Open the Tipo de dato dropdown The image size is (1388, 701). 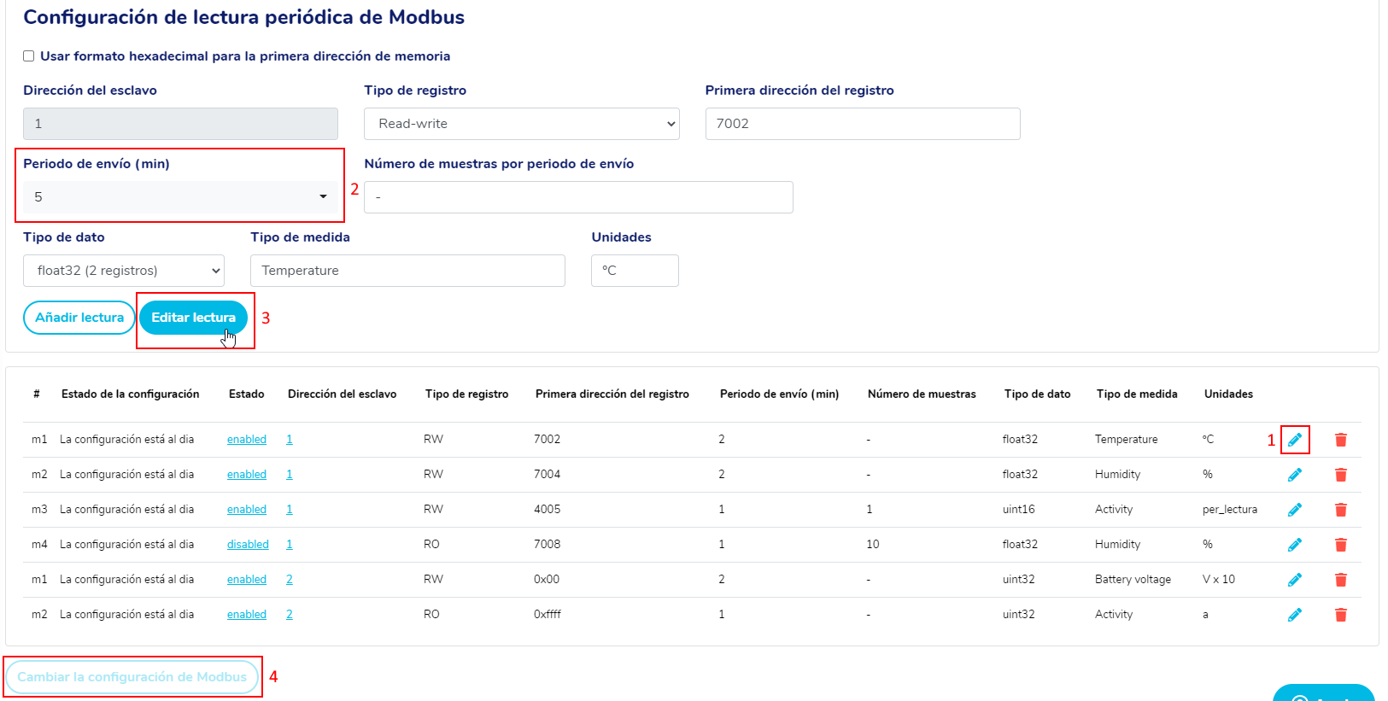click(123, 271)
